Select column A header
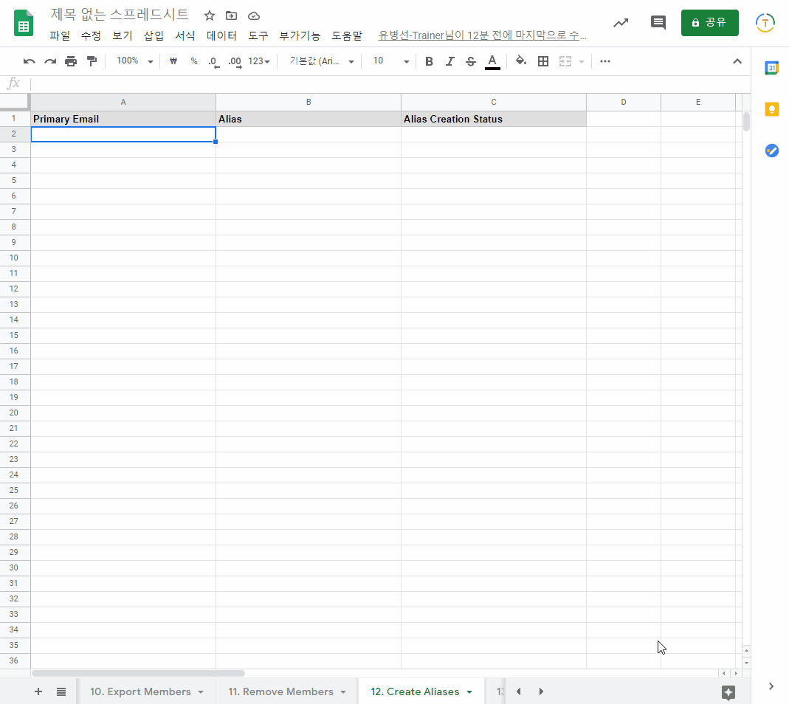The width and height of the screenshot is (789, 704). click(123, 102)
